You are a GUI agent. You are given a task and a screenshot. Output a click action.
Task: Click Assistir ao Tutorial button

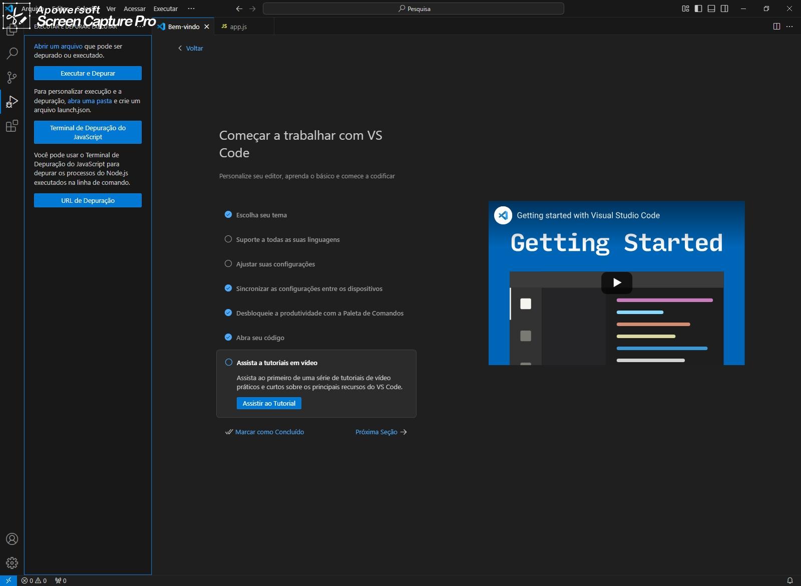point(269,403)
